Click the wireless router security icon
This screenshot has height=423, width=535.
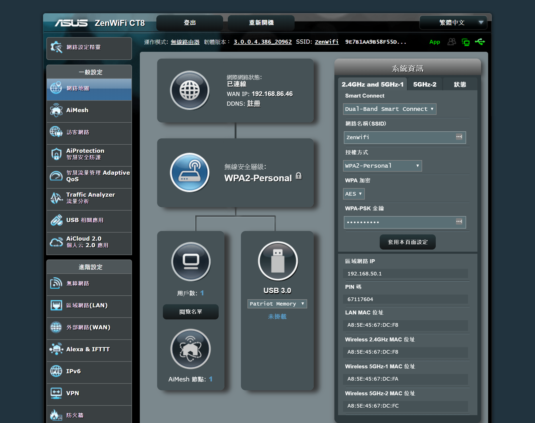[x=190, y=172]
